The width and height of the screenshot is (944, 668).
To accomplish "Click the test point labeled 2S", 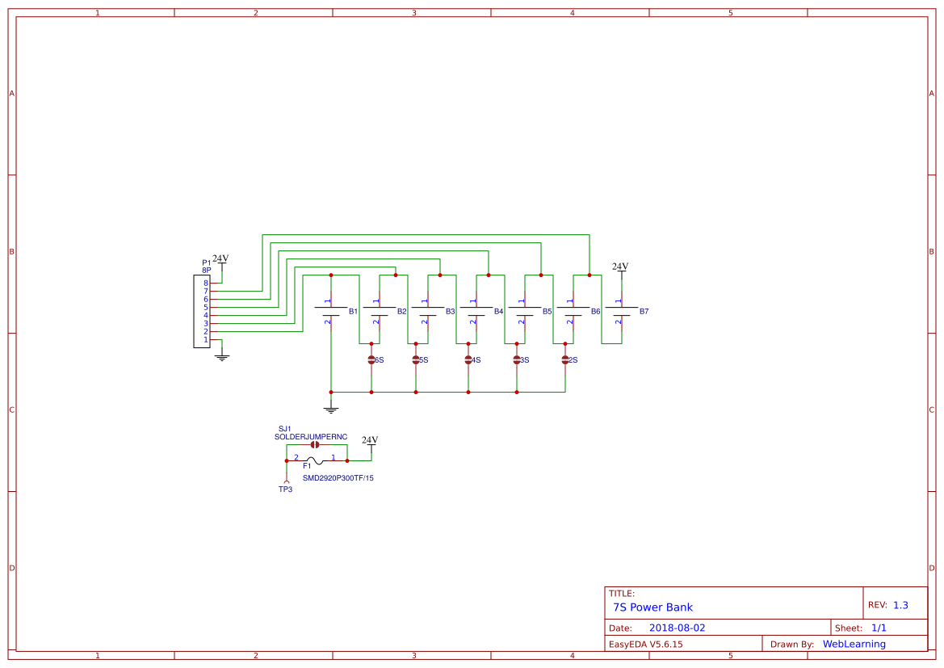I will (x=565, y=359).
